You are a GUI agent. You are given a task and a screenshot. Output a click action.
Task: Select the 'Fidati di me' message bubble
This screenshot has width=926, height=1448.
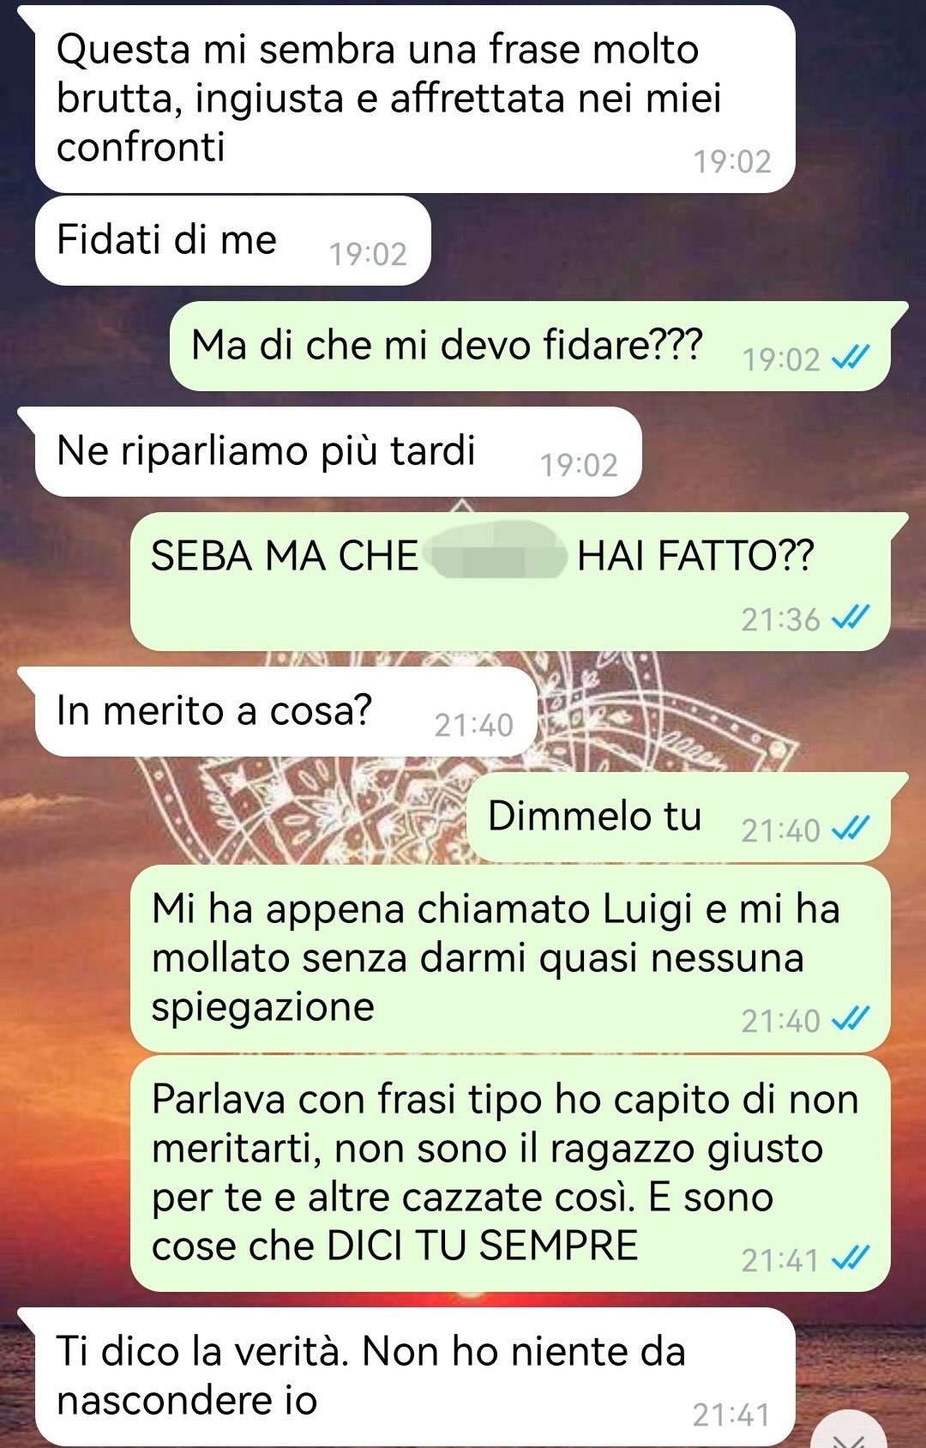[x=232, y=240]
